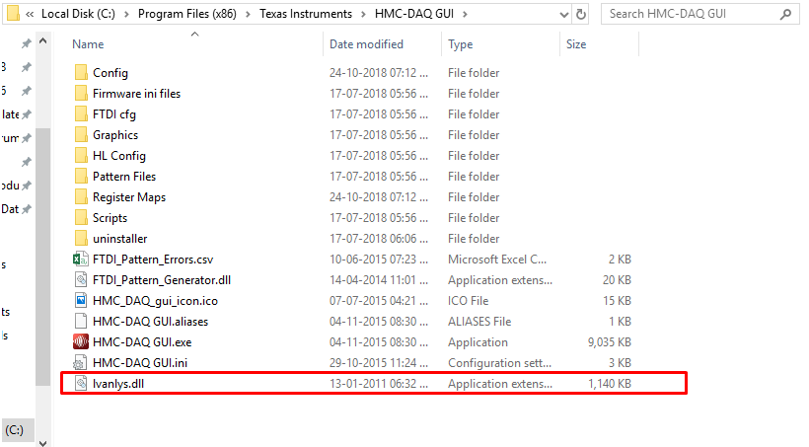Expand the chevron after Texas Instruments
Screen dimensions: 809x447
point(363,14)
